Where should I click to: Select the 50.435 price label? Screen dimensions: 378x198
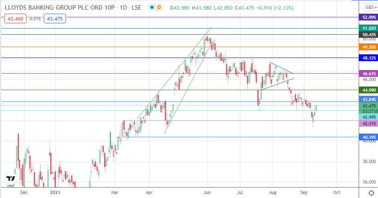click(368, 35)
